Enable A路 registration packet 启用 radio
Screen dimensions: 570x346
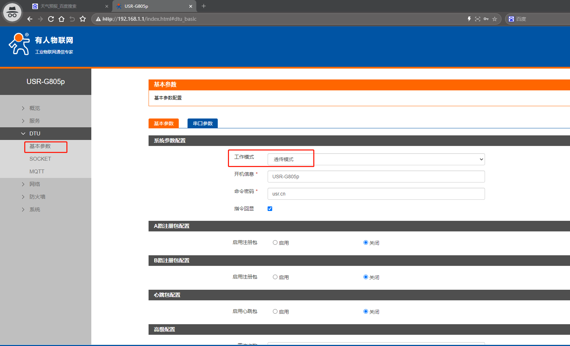275,243
